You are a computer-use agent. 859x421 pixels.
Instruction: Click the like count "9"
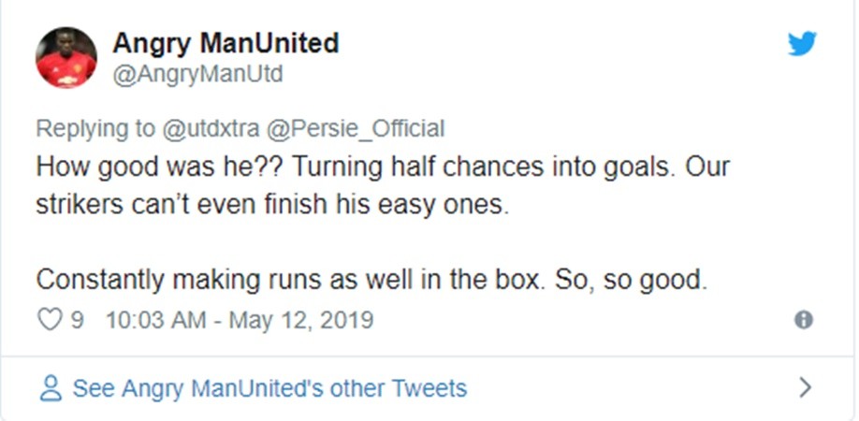77,320
